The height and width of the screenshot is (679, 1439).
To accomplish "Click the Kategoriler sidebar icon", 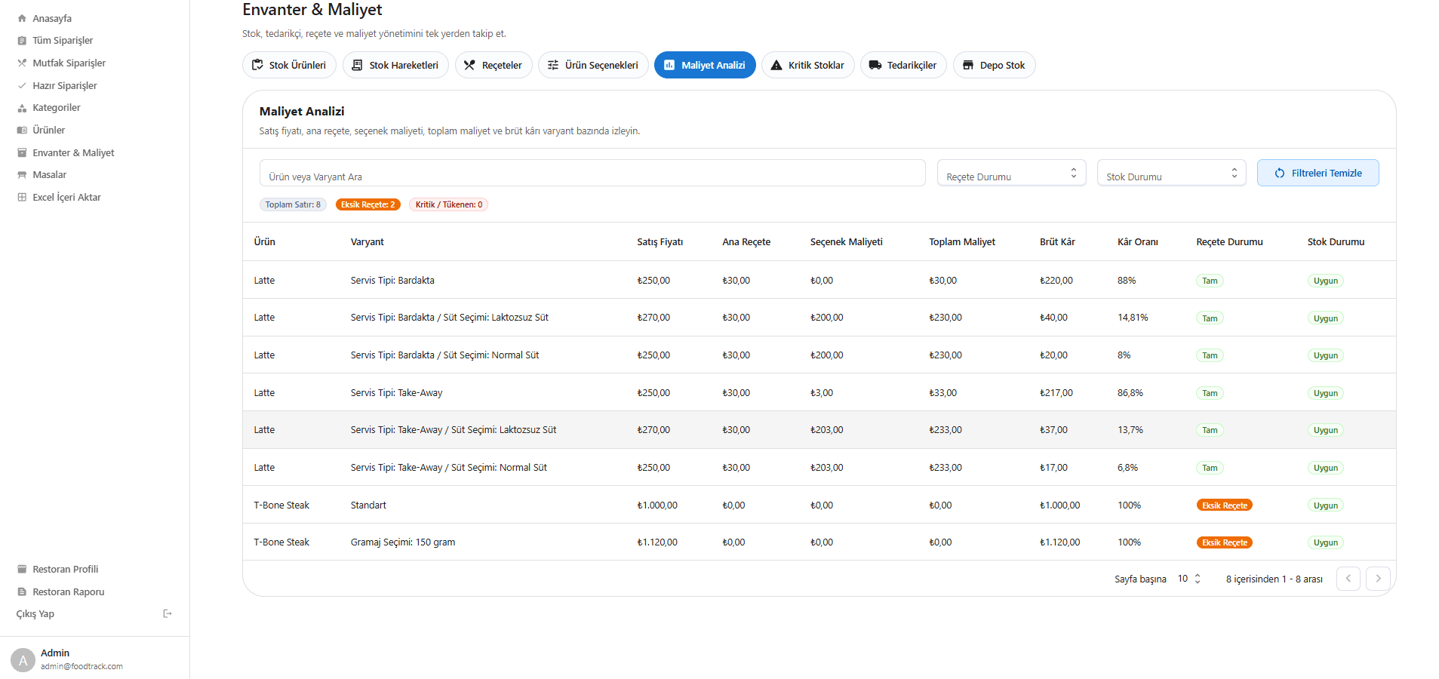I will pos(22,108).
